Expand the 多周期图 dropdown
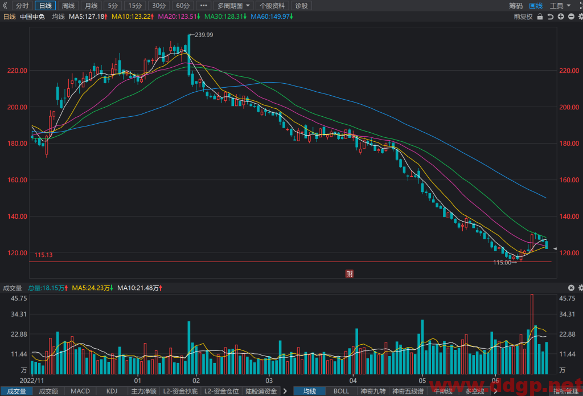The image size is (583, 396). pyautogui.click(x=234, y=6)
